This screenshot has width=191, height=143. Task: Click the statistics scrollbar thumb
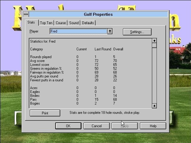coord(154,46)
